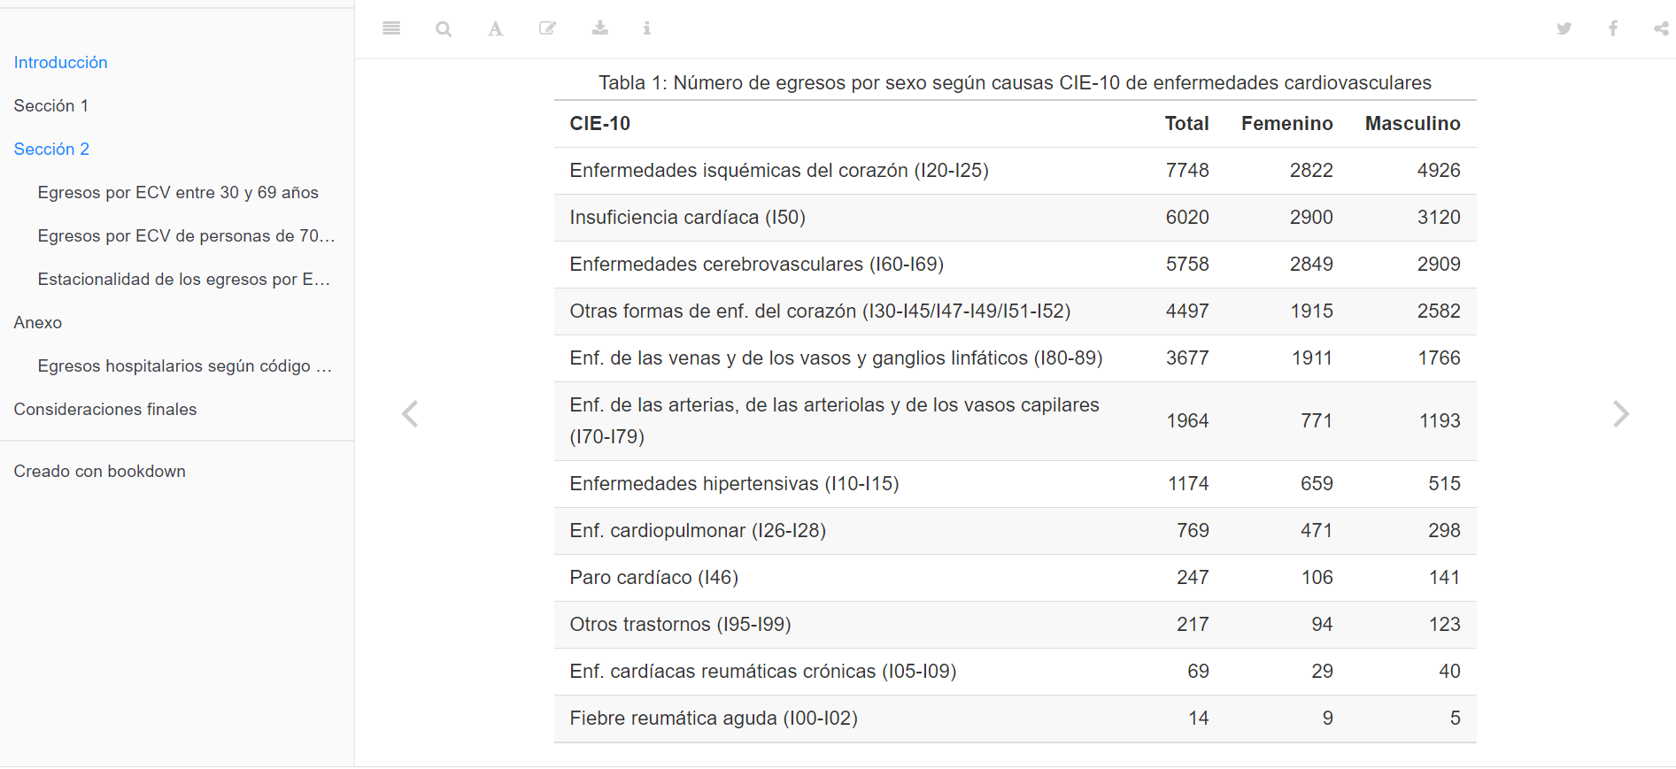Open the Estacionalidad de los egresos subsection
This screenshot has width=1676, height=769.
pos(183,280)
